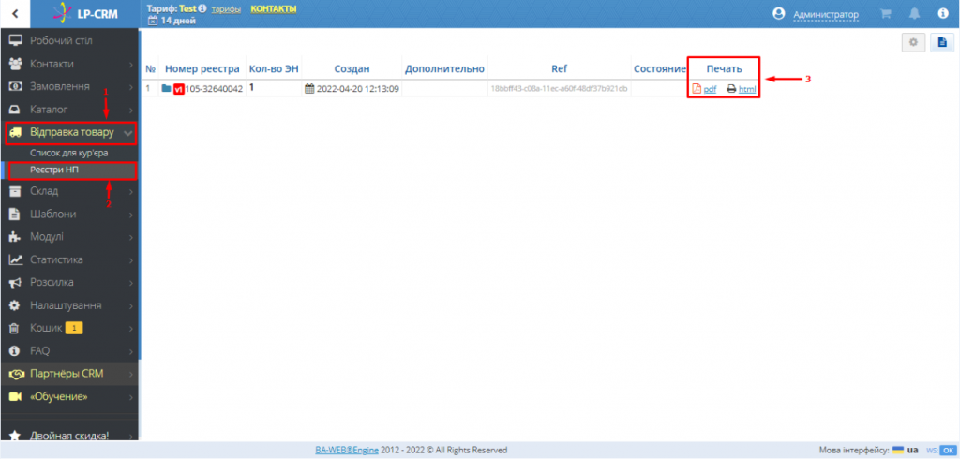Viewport: 960px width, 459px height.
Task: Click the тарифы link
Action: pos(226,9)
